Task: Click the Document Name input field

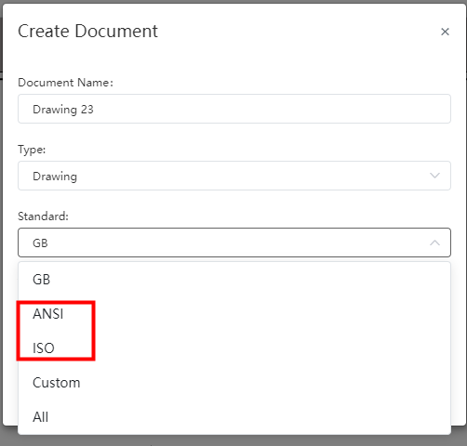Action: (234, 109)
